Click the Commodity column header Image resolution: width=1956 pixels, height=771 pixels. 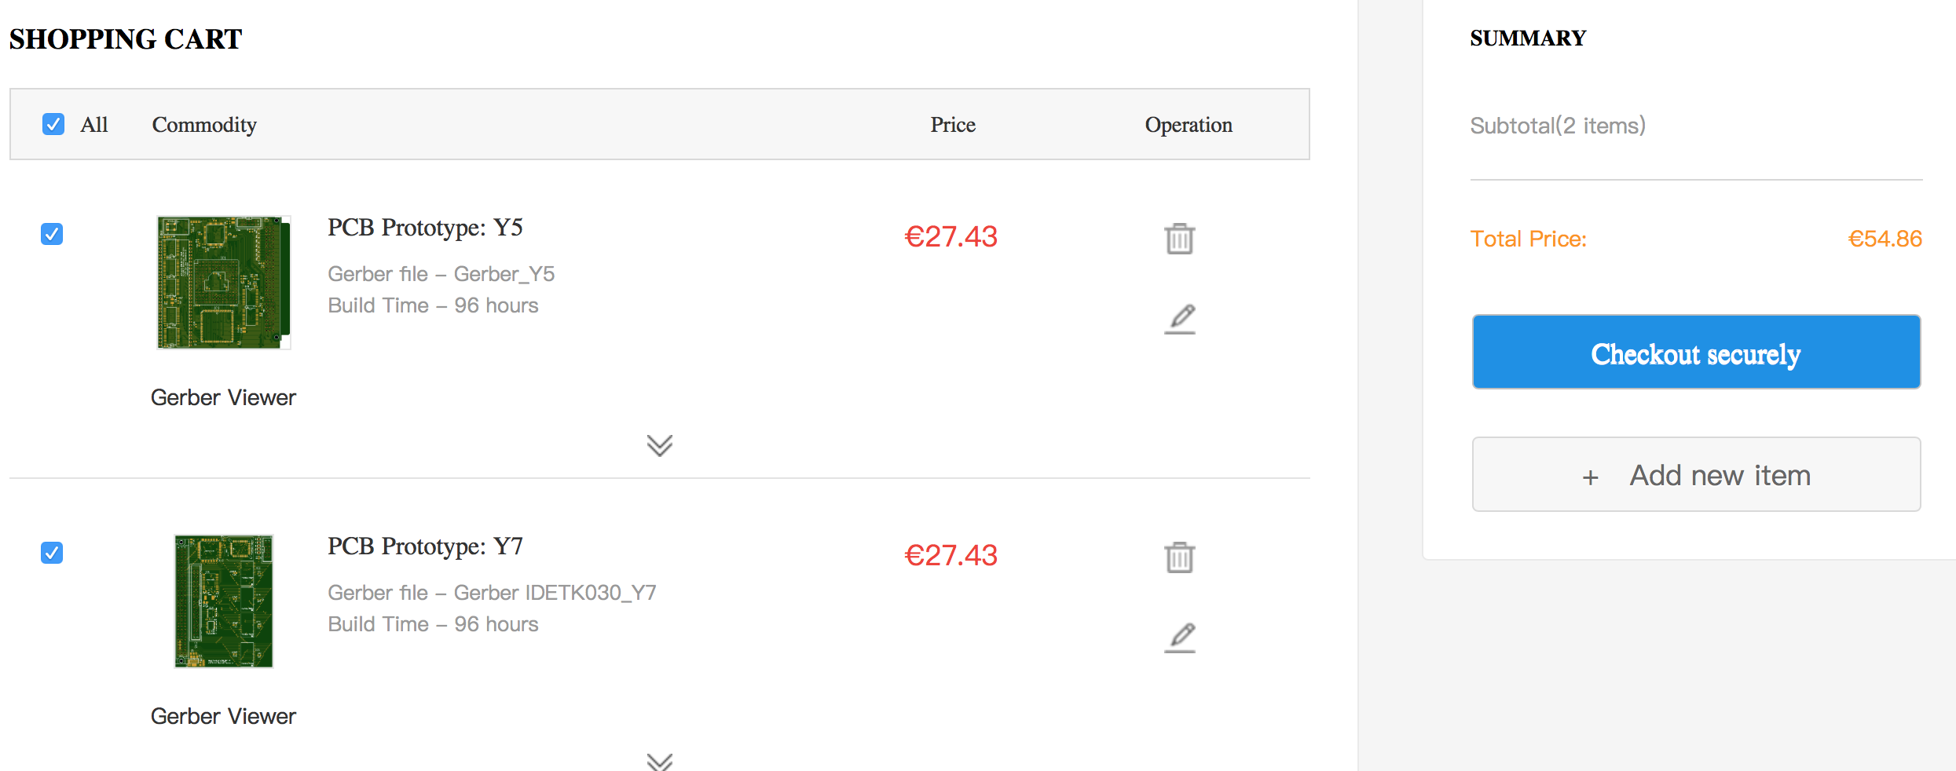tap(204, 125)
